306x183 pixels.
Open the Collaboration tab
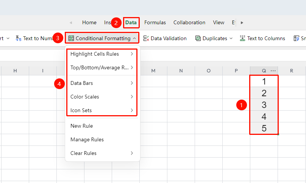[x=189, y=23]
